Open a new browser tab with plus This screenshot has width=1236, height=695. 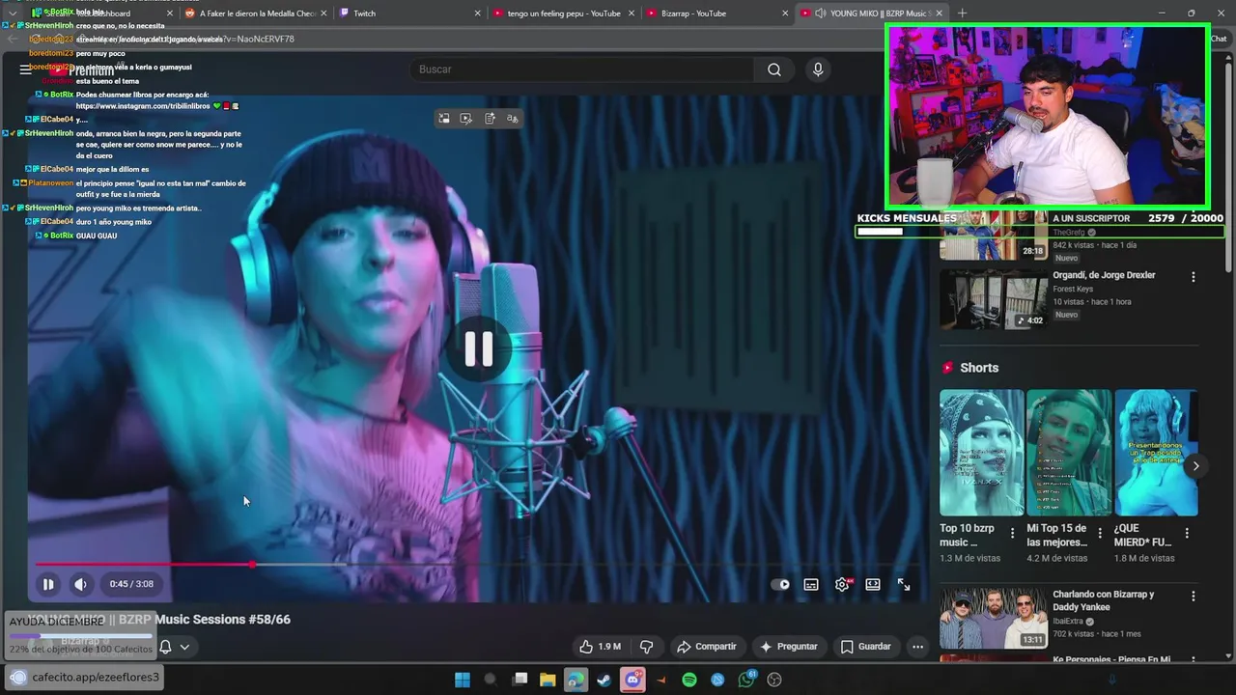tap(962, 14)
